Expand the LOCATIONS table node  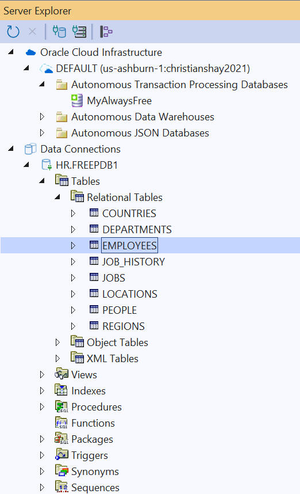tap(73, 294)
